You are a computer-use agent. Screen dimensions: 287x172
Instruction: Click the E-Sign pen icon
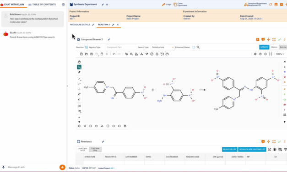(163, 5)
